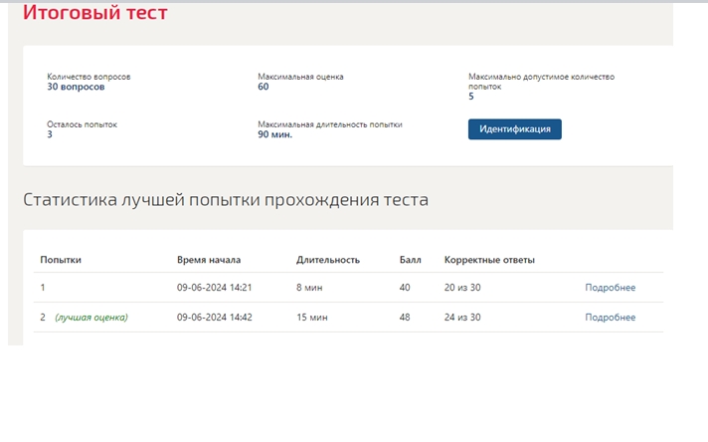The width and height of the screenshot is (708, 442).
Task: Click the Длительность column header
Action: (x=328, y=260)
